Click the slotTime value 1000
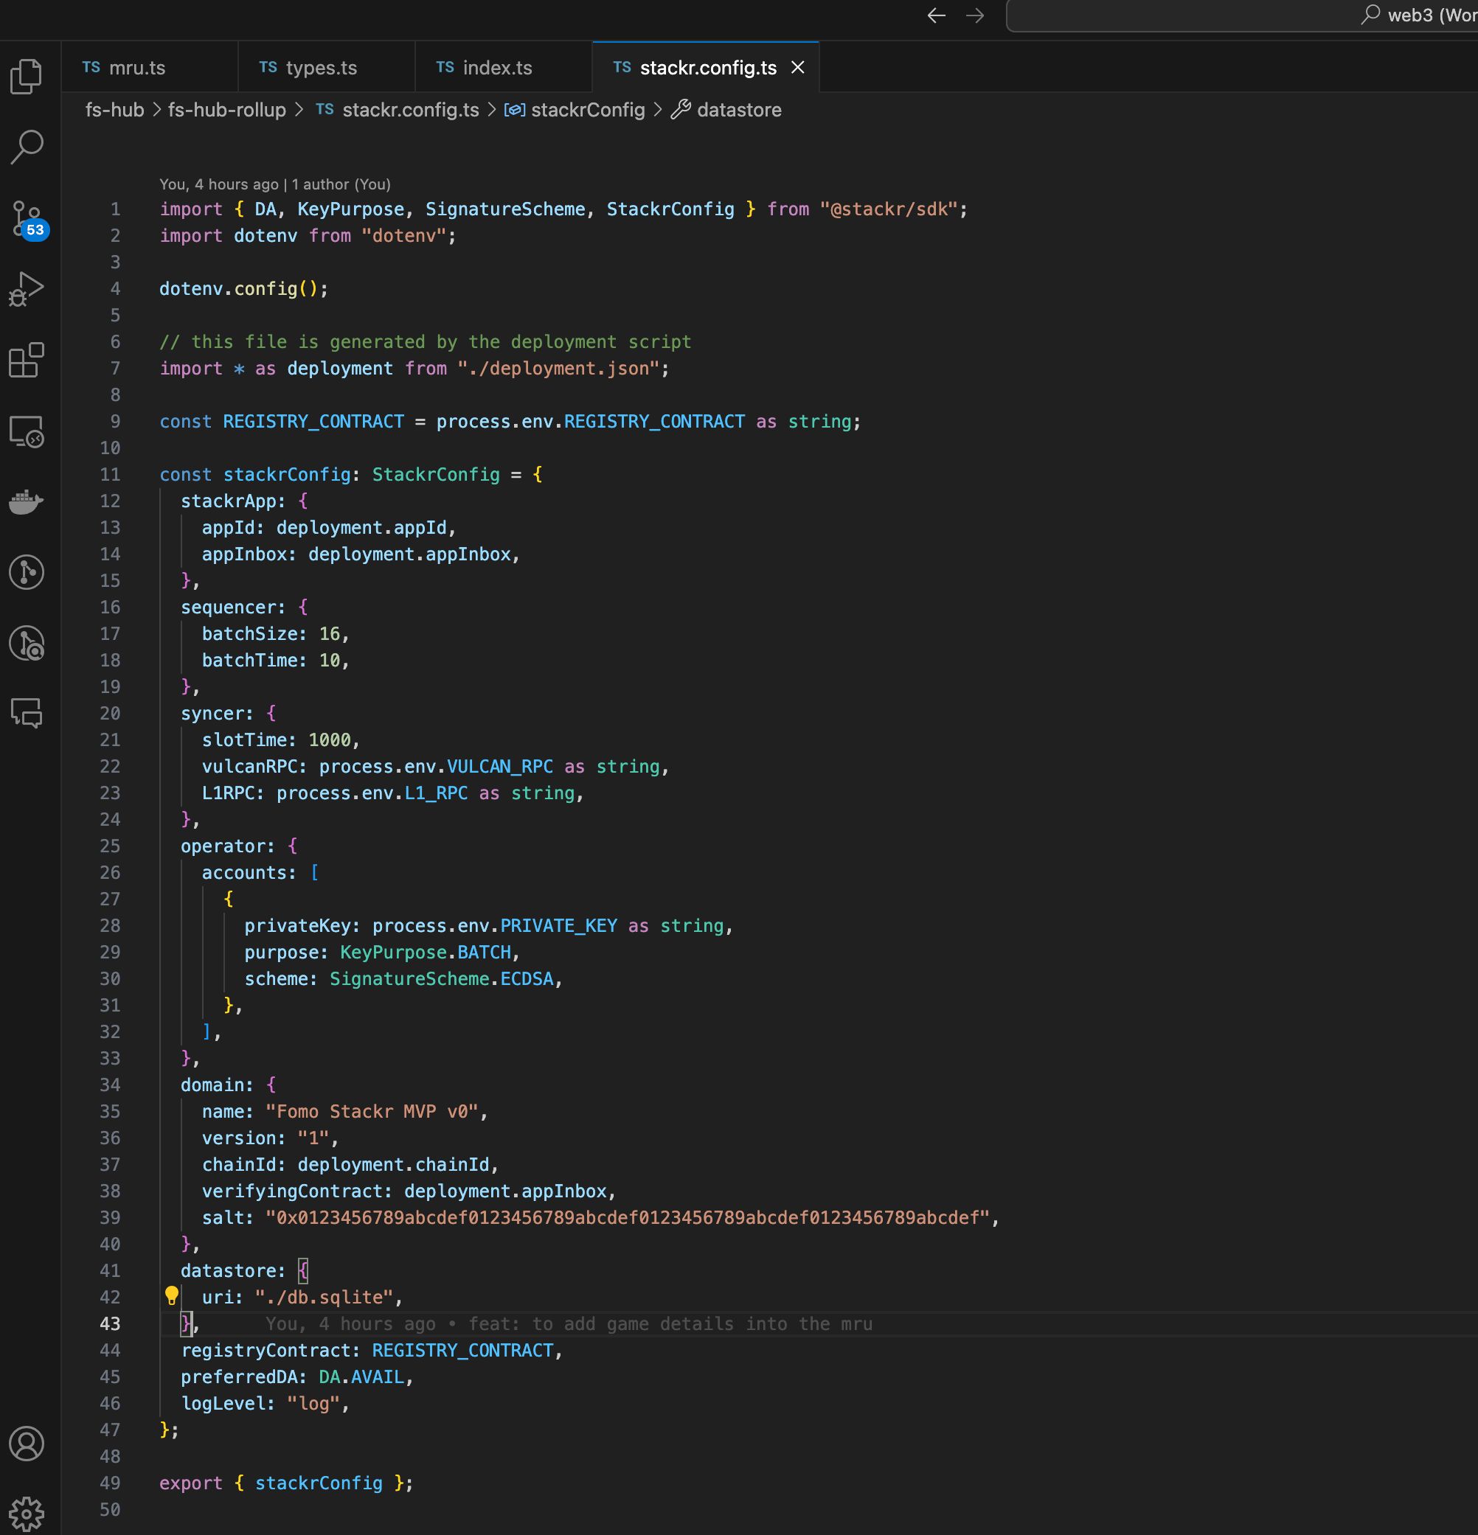The width and height of the screenshot is (1478, 1535). [329, 740]
